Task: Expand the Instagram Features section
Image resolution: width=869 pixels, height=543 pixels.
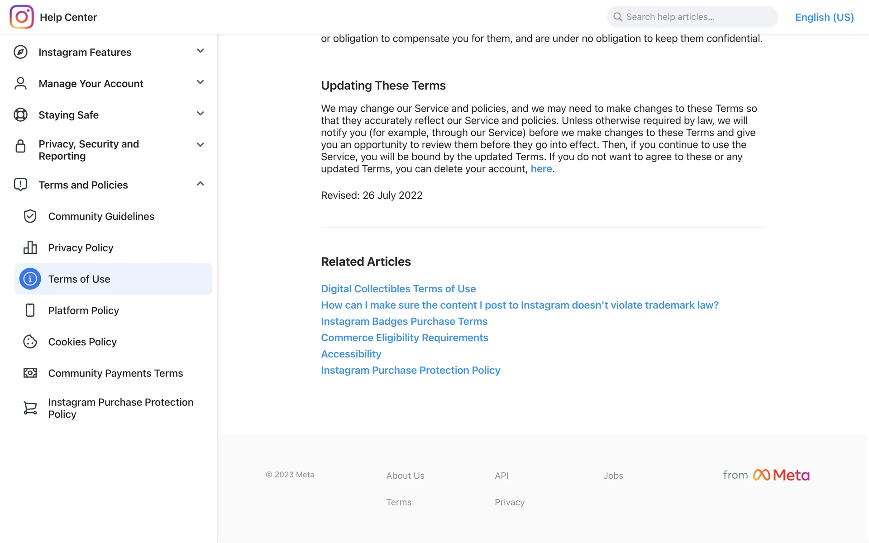Action: 200,51
